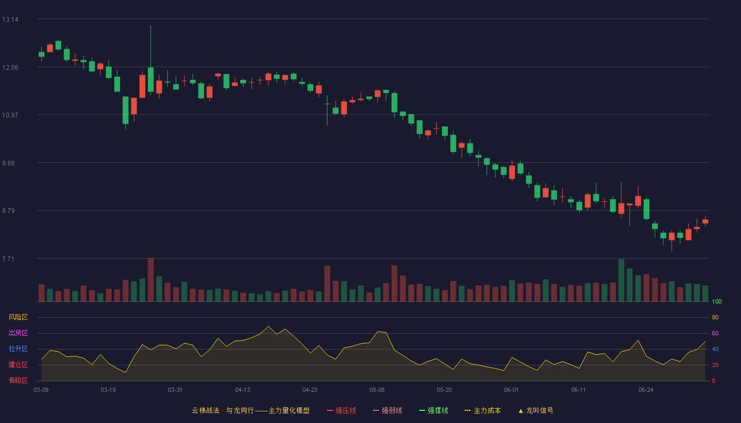Click the 04-23 date label
Viewport: 741px width, 423px height.
point(310,390)
